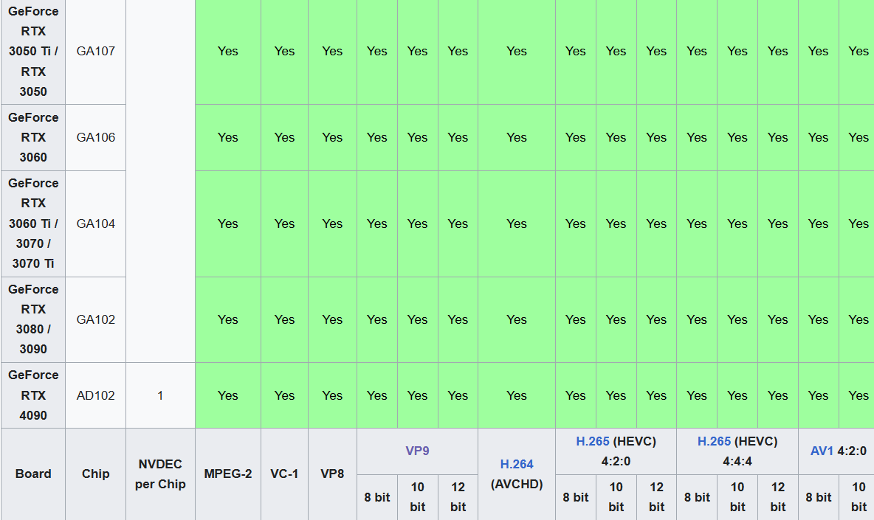Click the VP9 8 bit sub-header
The image size is (874, 520).
tap(377, 497)
